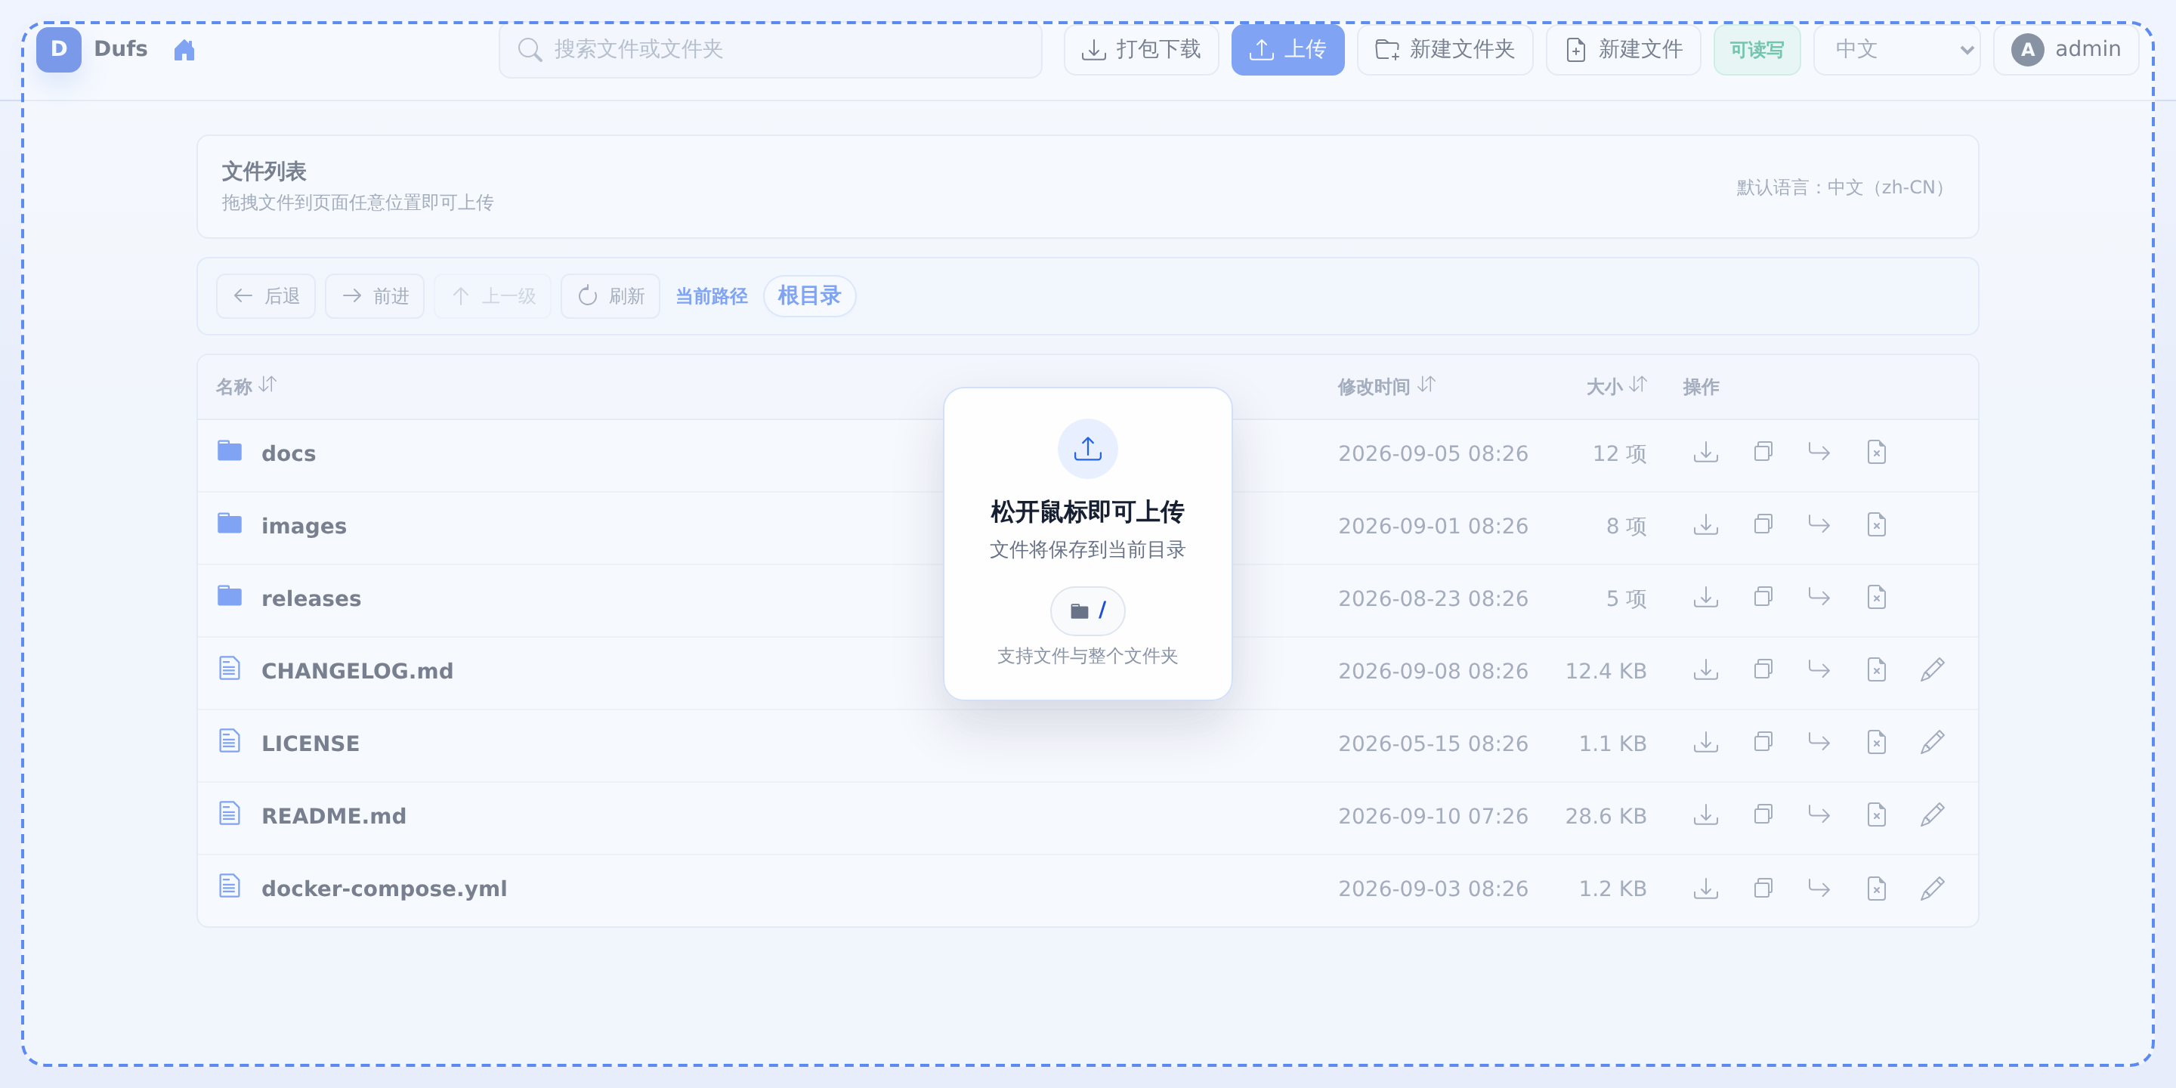2176x1088 pixels.
Task: Copy docker-compose.yml
Action: 1763,889
